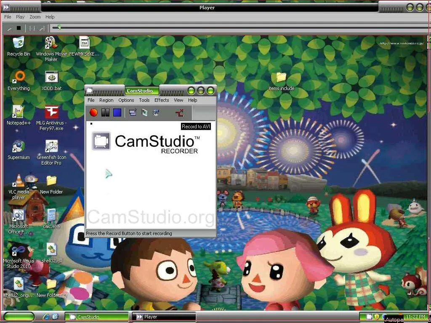
Task: Select the Microsoft Office F... shortcut
Action: point(19,222)
